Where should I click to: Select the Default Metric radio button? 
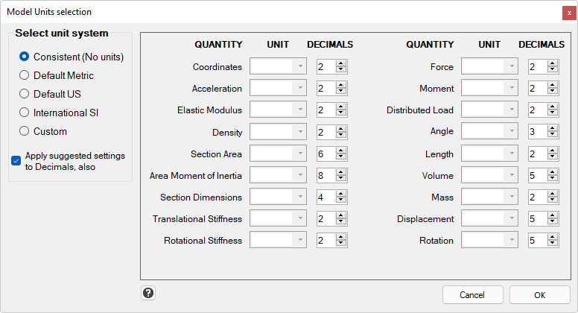click(x=24, y=75)
